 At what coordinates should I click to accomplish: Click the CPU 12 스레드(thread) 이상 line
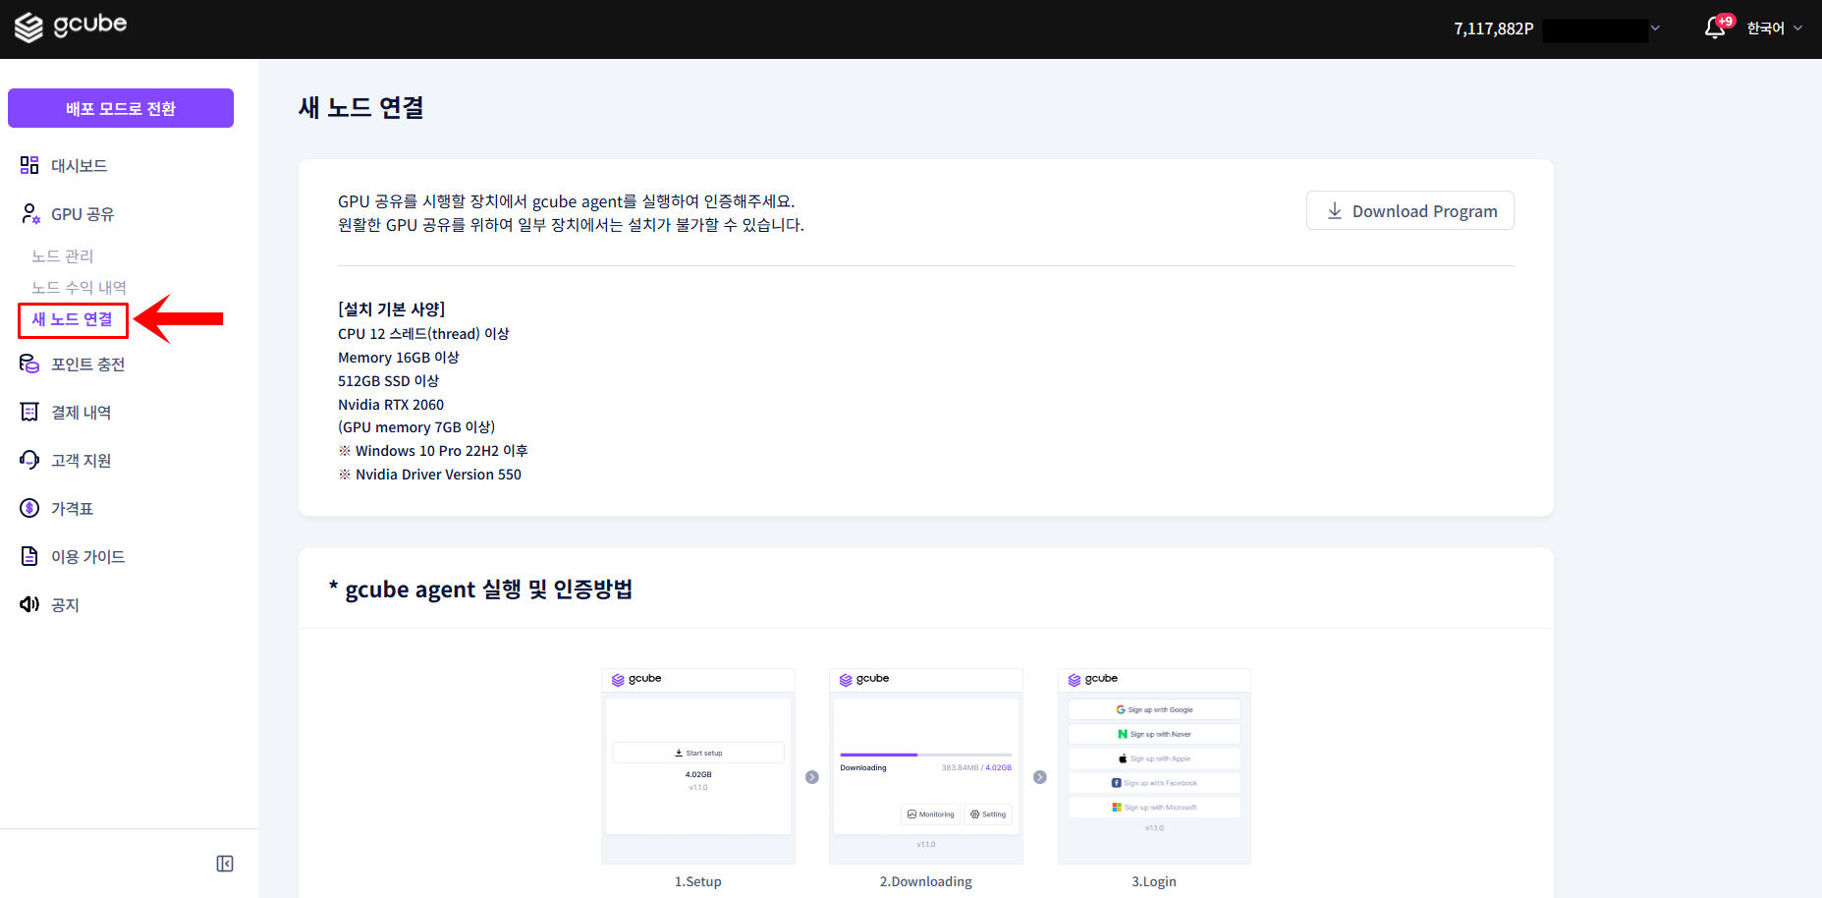coord(423,333)
